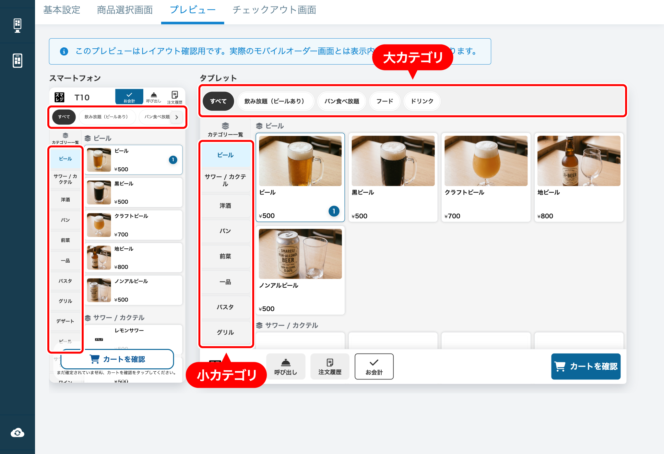Viewport: 664px width, 454px height.
Task: Click tablet カートを確認 button
Action: [x=586, y=366]
